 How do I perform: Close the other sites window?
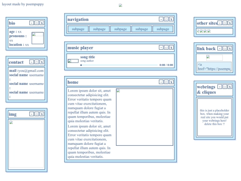point(230,23)
